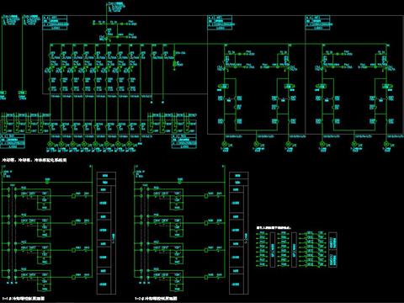Screen dimensions: 404x303
Task: Select the info table of the top-left panel
Action: pyautogui.click(x=55, y=23)
